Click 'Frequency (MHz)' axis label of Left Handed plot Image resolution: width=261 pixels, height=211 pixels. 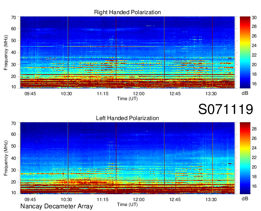click(6, 158)
